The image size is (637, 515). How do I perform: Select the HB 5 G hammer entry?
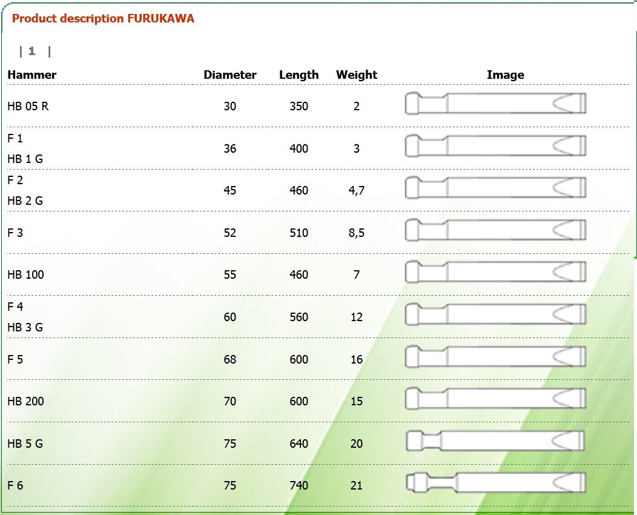25,444
